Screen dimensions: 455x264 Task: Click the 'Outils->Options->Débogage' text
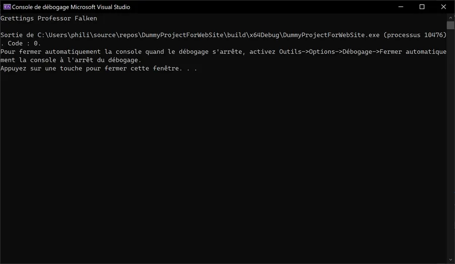[326, 52]
